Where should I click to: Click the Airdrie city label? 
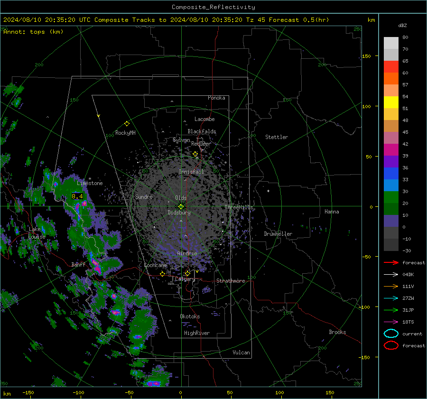coord(187,253)
